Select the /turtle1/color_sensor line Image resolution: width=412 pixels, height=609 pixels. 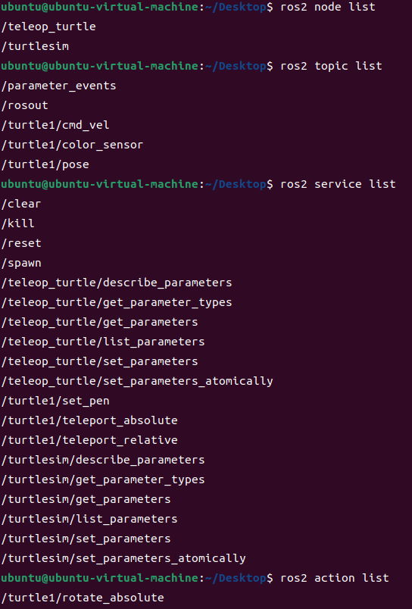point(72,145)
